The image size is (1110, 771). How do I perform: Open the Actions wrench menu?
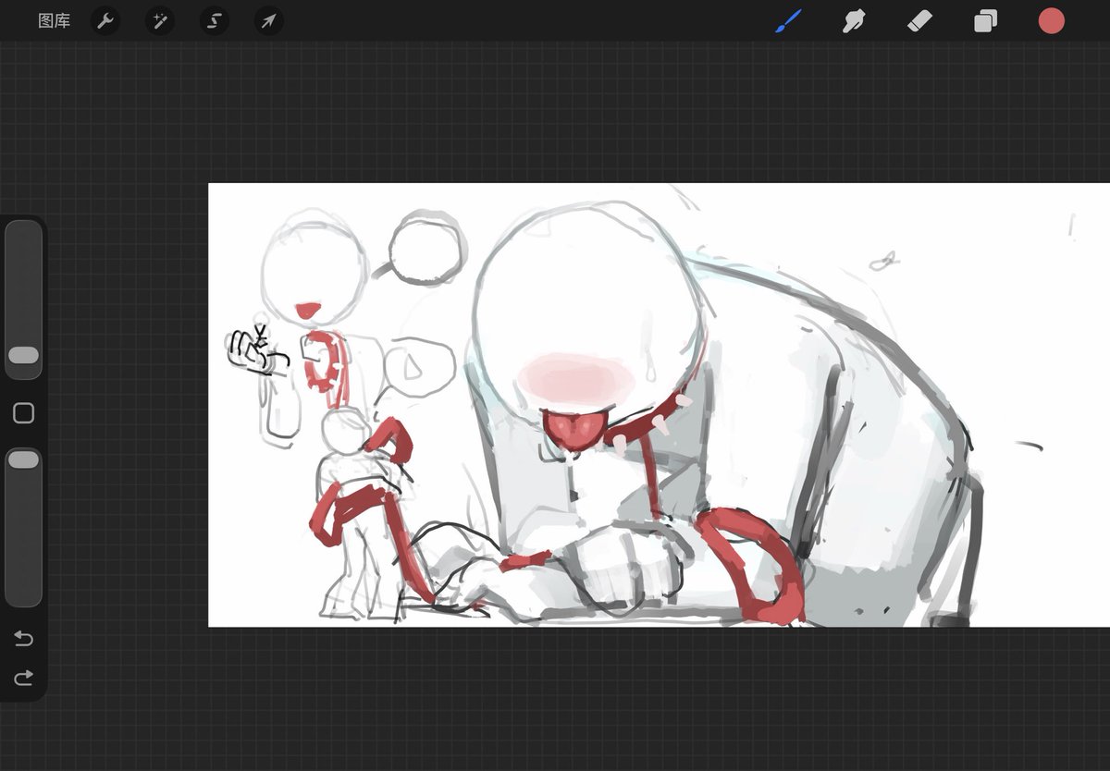coord(105,20)
